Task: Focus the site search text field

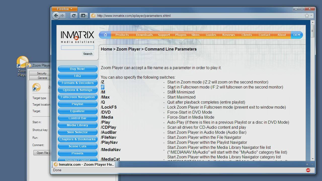Action: pyautogui.click(x=77, y=48)
